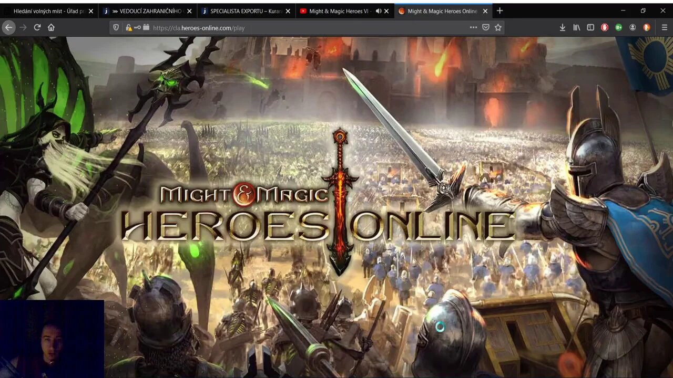
Task: Close the Hledání volných míst tab
Action: coord(91,11)
